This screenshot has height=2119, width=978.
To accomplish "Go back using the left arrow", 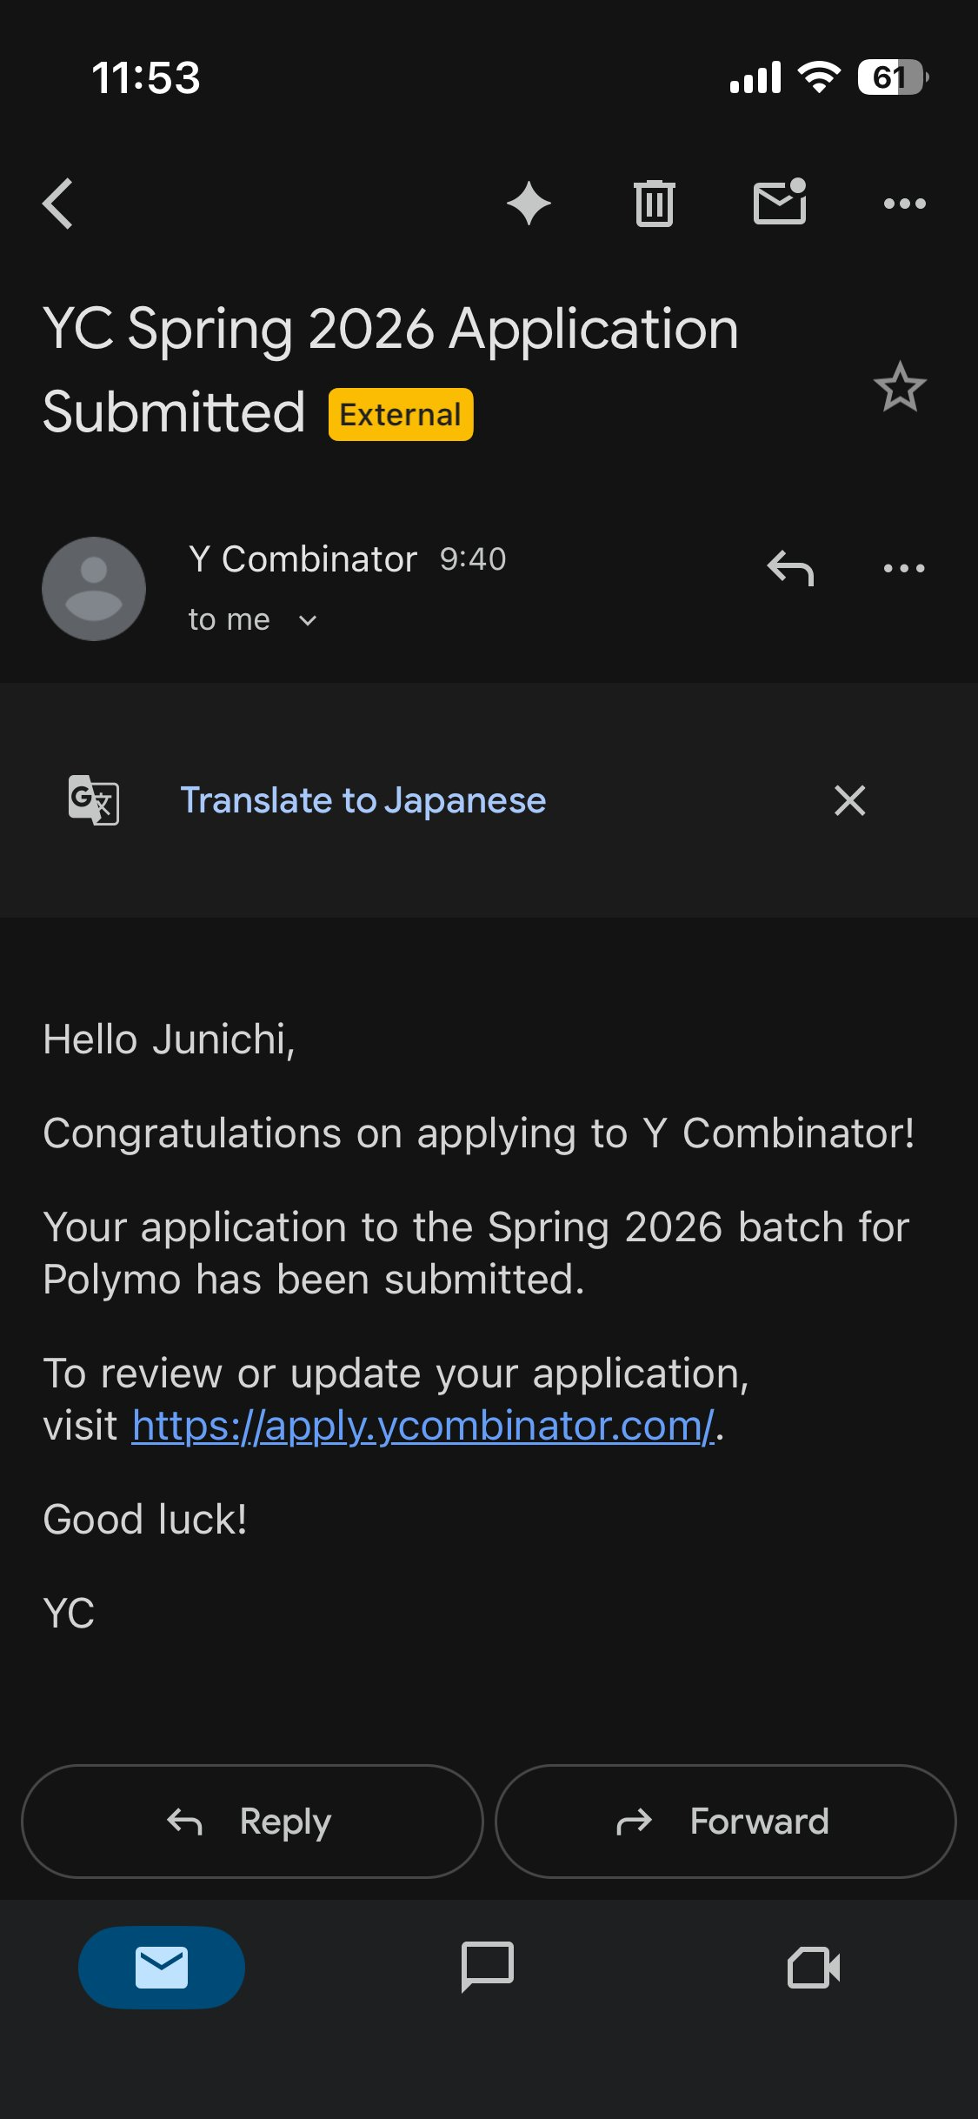I will tap(58, 204).
